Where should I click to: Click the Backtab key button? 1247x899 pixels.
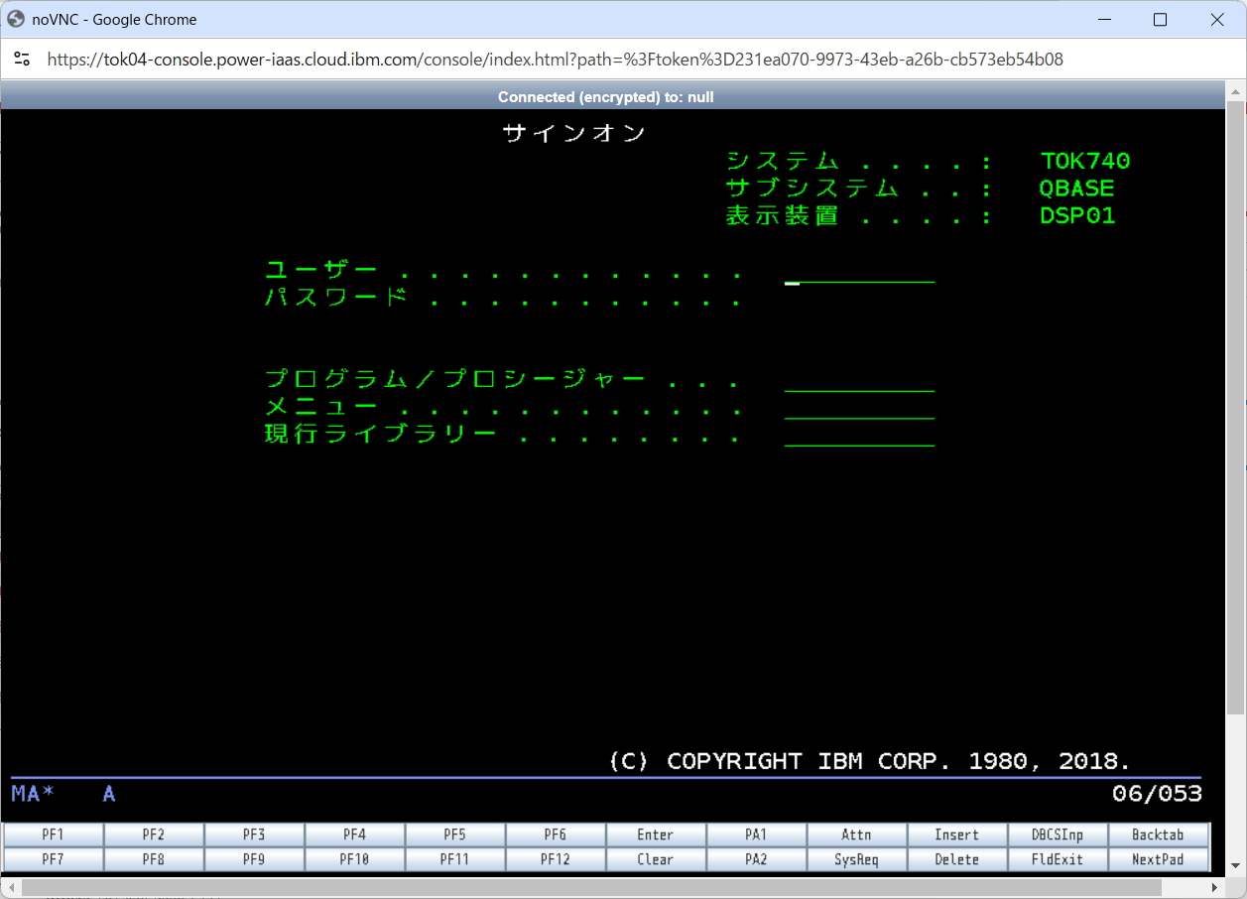click(x=1158, y=835)
